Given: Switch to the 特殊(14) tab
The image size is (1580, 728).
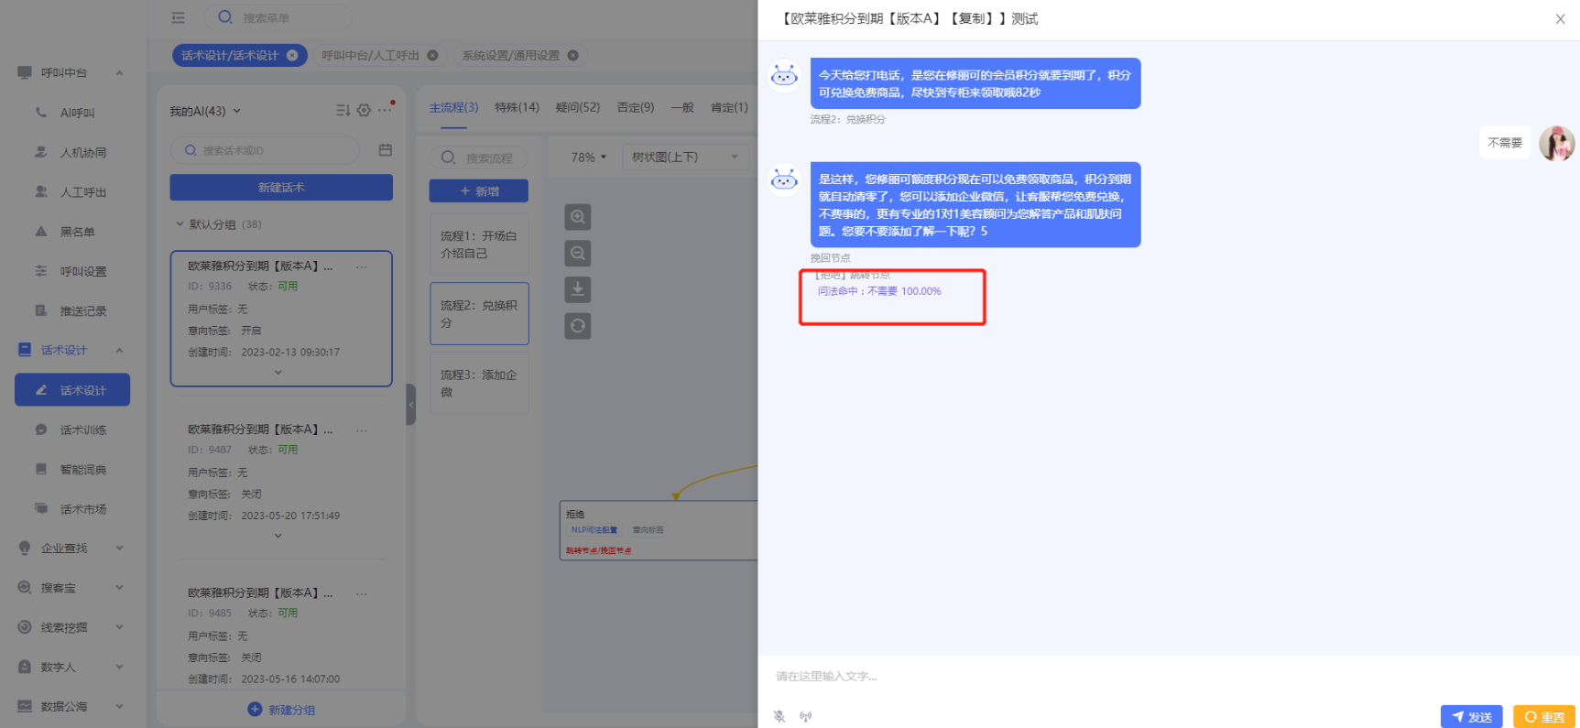Looking at the screenshot, I should click(517, 108).
